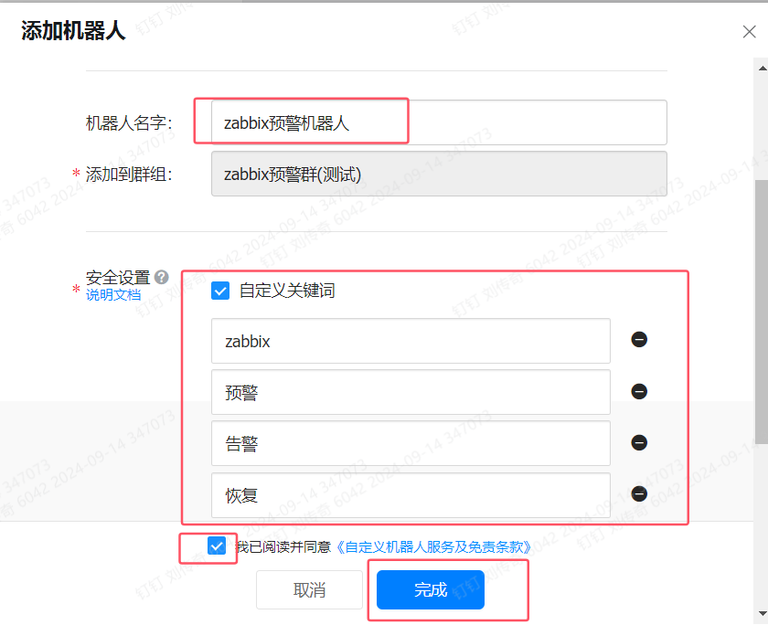Open the 自定义机器人服务及免责条款 link
This screenshot has width=768, height=625.
433,546
